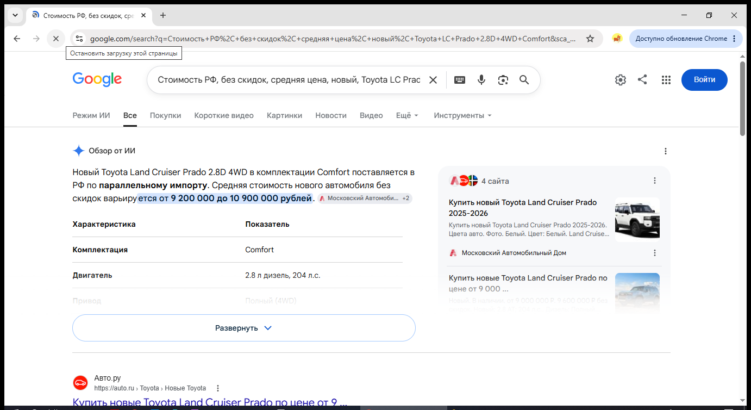Image resolution: width=751 pixels, height=410 pixels.
Task: Click the Характеристика column header
Action: (x=104, y=224)
